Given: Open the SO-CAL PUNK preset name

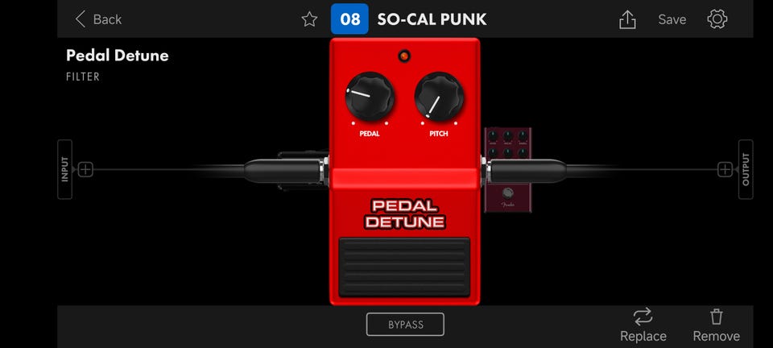Looking at the screenshot, I should click(x=432, y=19).
